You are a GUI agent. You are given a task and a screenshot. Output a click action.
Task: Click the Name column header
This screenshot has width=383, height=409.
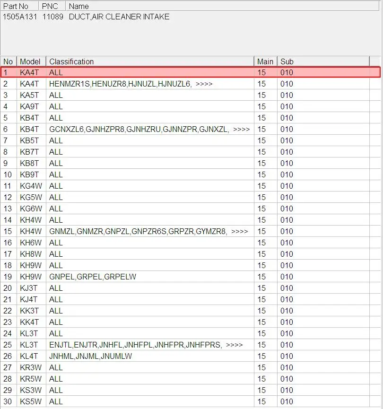point(222,6)
